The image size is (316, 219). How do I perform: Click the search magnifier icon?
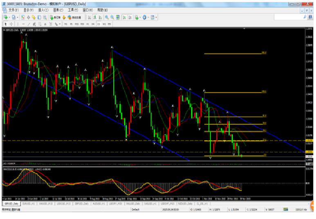click(x=305, y=17)
